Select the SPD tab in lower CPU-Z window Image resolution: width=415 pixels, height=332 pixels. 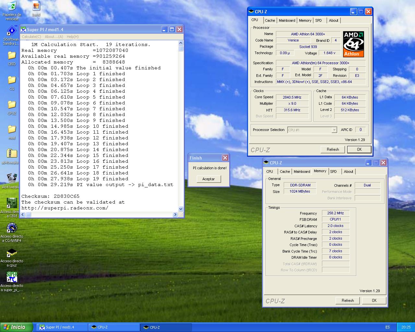tap(333, 172)
